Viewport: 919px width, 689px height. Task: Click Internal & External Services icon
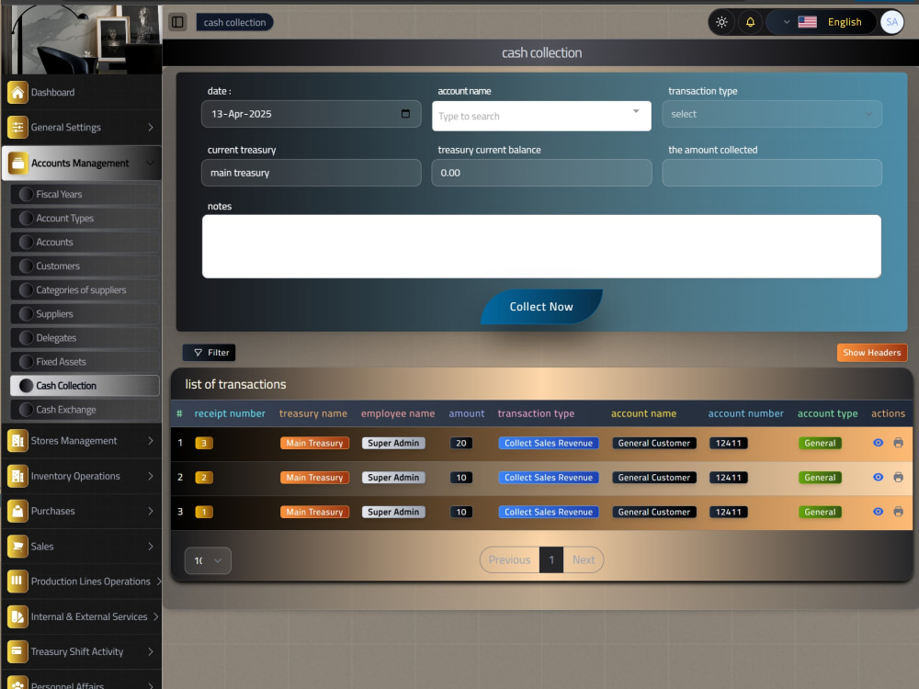coord(17,616)
